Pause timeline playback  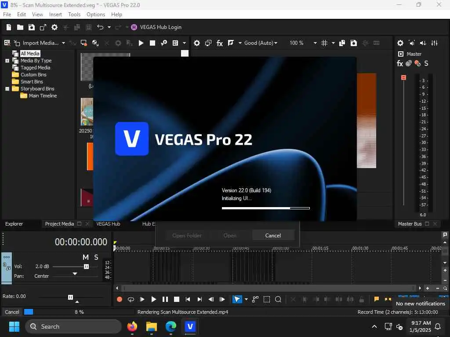pyautogui.click(x=165, y=299)
